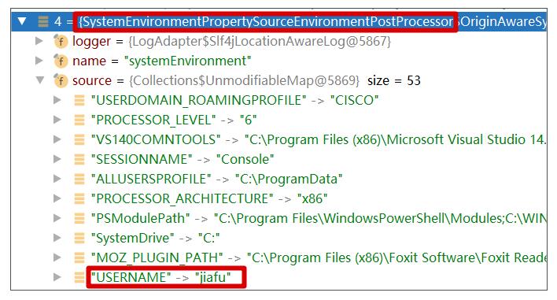Click the list icon of element 4
557x300 pixels.
point(43,22)
